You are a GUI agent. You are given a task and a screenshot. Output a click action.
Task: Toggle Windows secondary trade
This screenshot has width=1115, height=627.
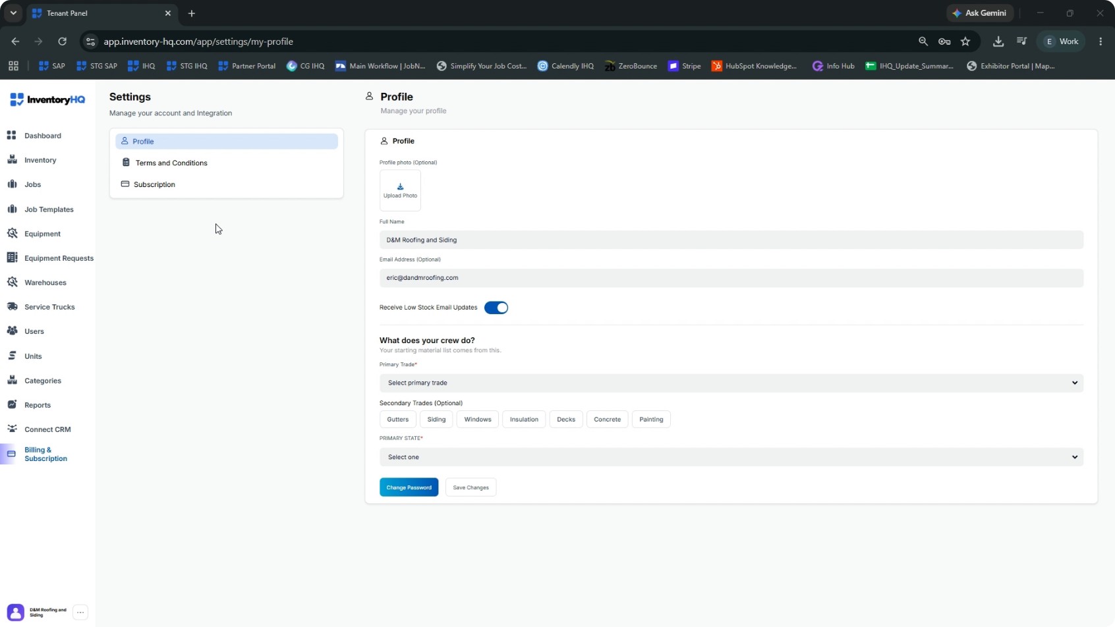pos(478,420)
